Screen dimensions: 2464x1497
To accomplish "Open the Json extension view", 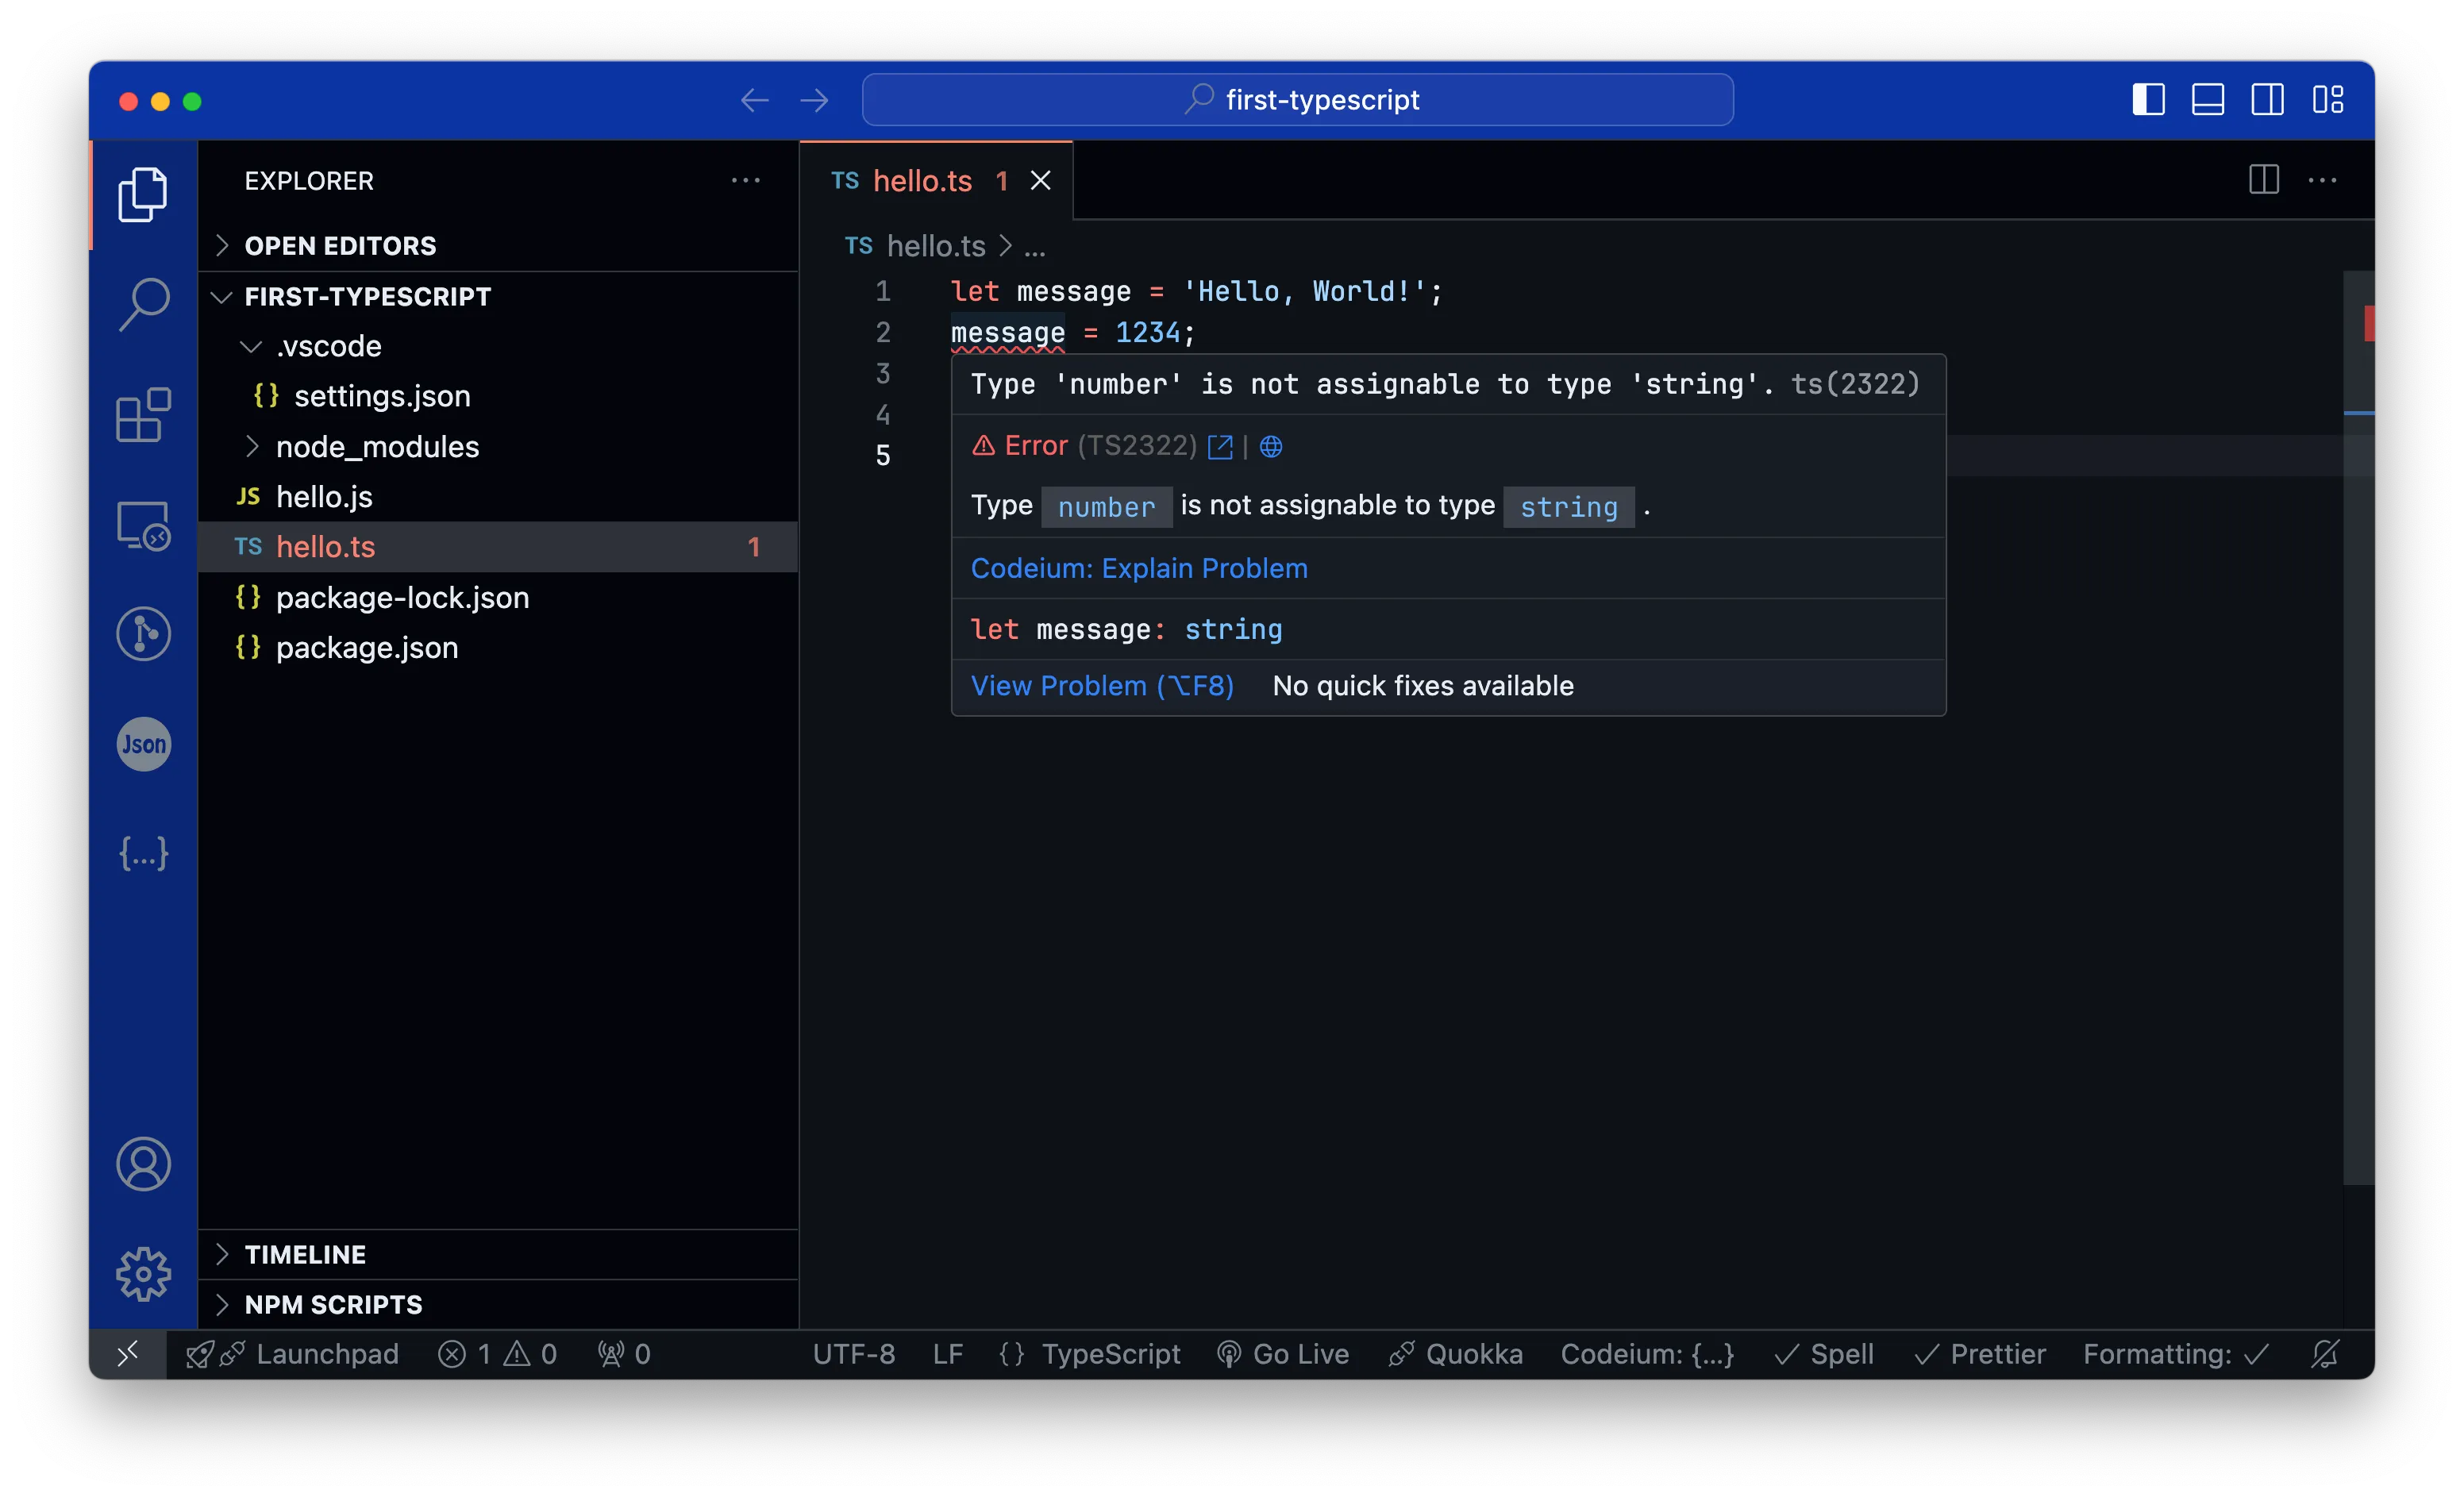I will click(x=144, y=744).
